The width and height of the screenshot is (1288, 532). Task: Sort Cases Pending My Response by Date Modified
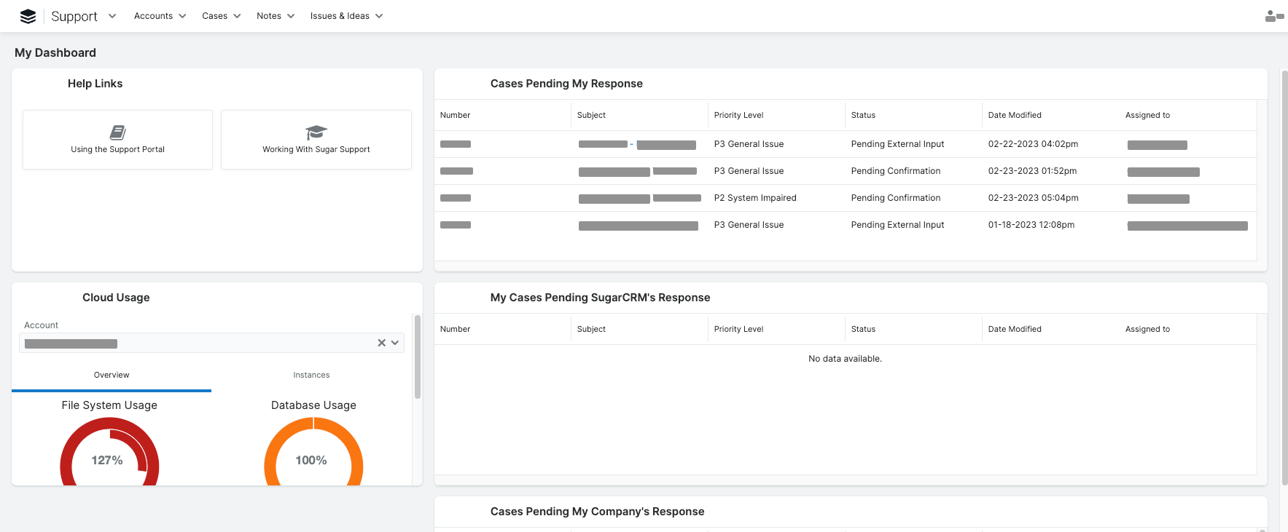pos(1015,115)
